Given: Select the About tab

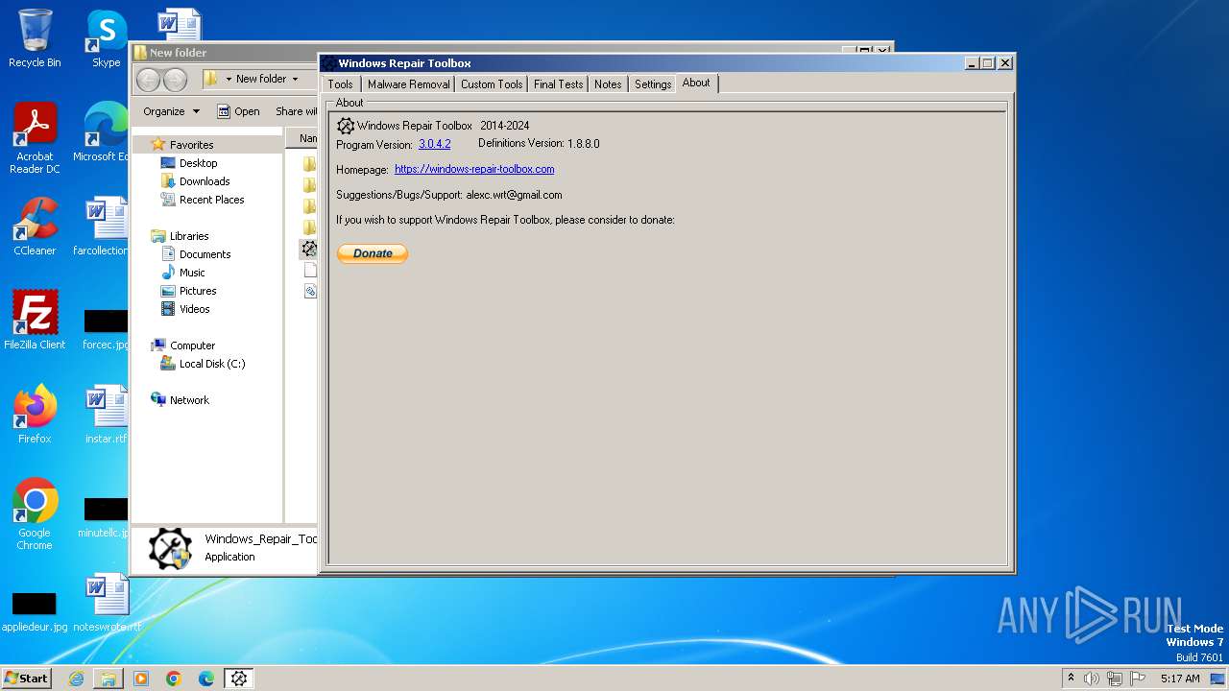Looking at the screenshot, I should click(x=696, y=83).
